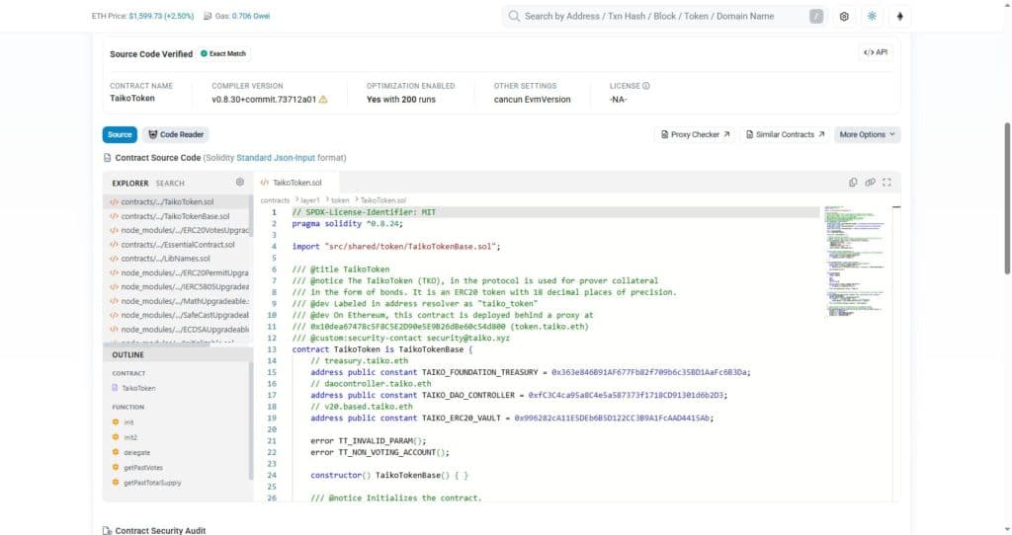Image resolution: width=1012 pixels, height=535 pixels.
Task: Click the code minimap preview
Action: click(x=855, y=261)
